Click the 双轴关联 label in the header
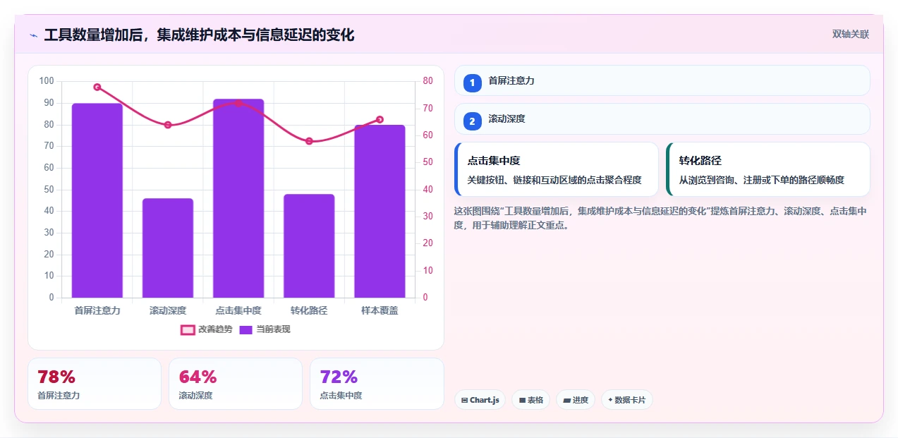 [850, 34]
